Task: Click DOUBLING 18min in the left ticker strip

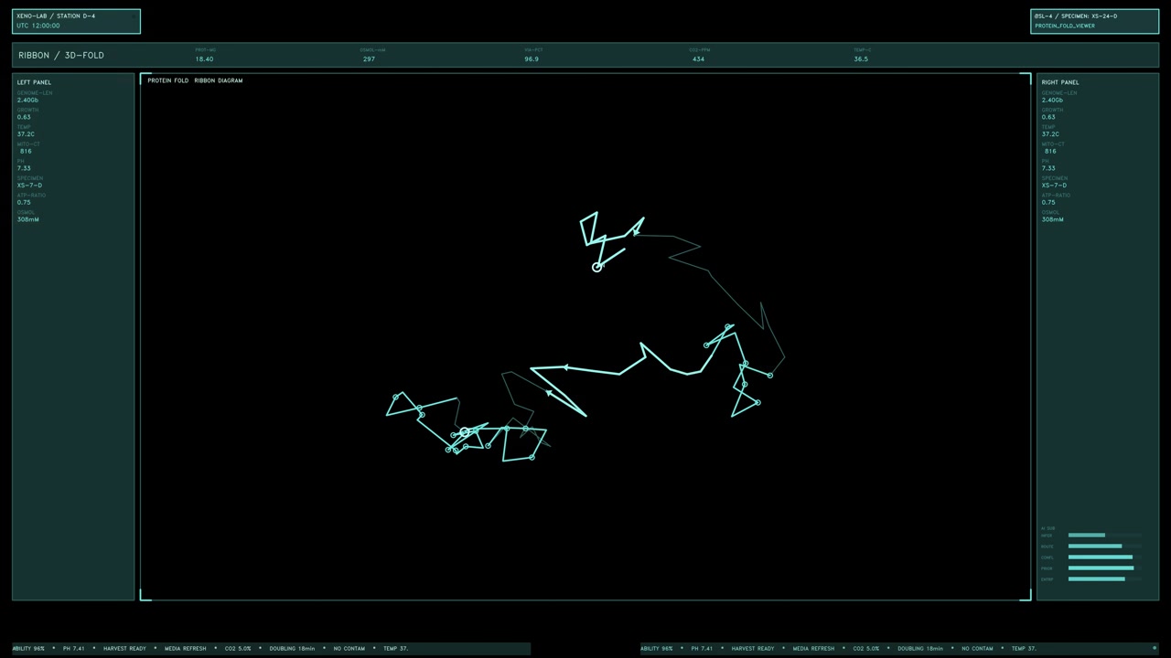Action: click(292, 649)
